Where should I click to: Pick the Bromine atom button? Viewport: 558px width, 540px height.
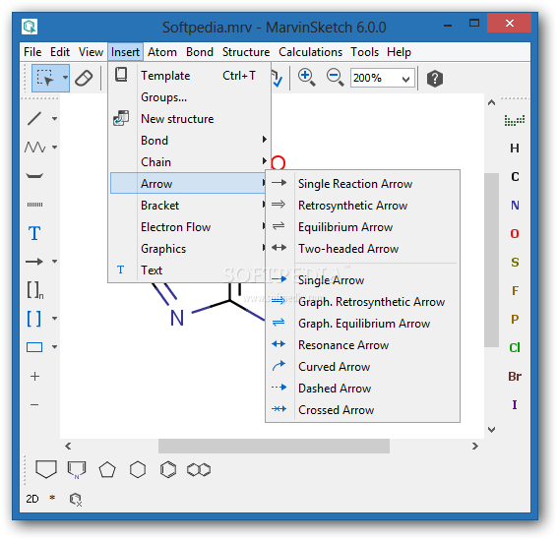(x=515, y=376)
